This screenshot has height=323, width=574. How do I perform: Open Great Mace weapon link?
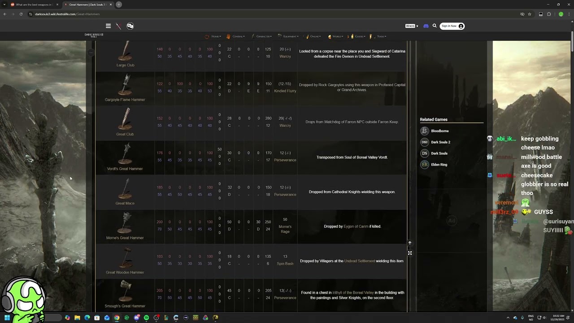[125, 203]
